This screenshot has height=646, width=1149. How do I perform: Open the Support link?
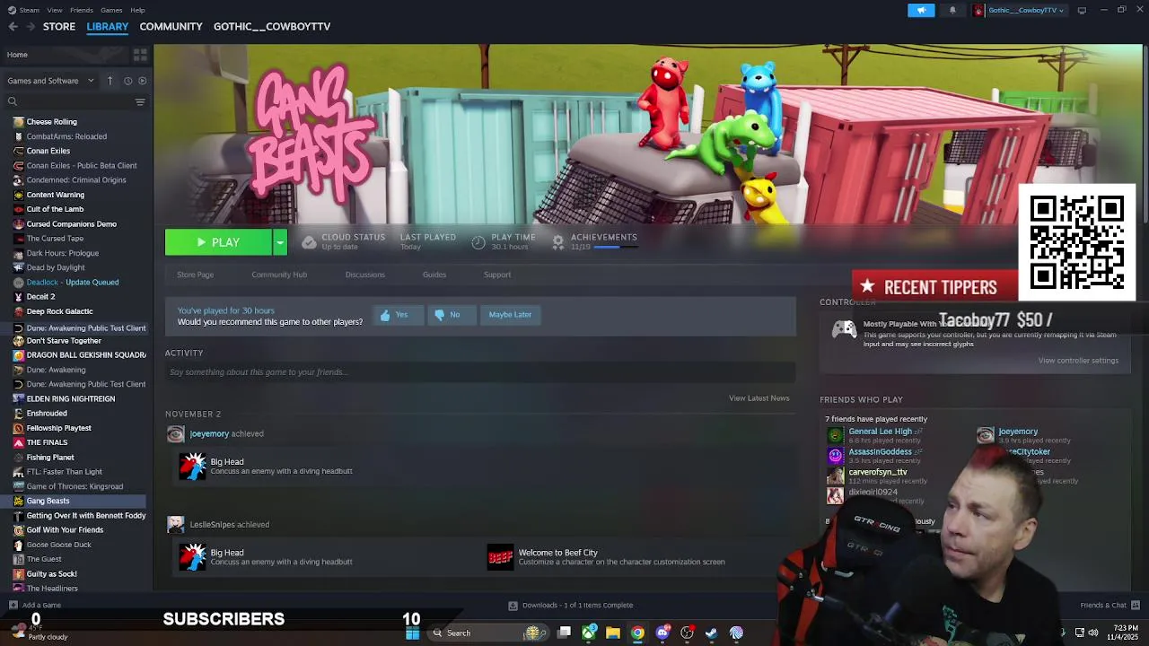[497, 275]
